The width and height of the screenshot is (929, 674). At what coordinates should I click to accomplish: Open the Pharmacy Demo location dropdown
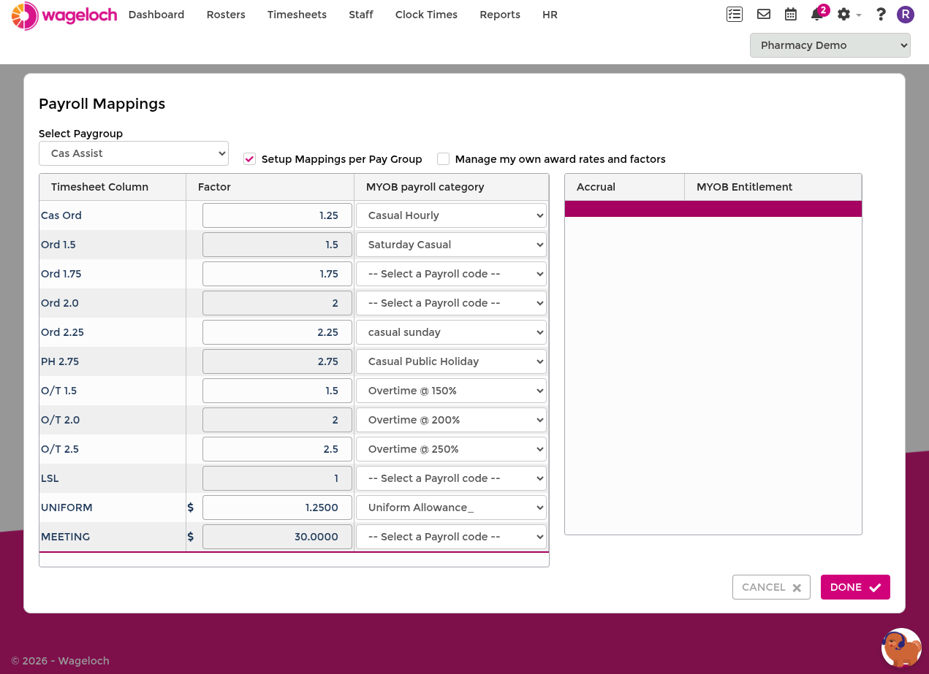tap(830, 45)
